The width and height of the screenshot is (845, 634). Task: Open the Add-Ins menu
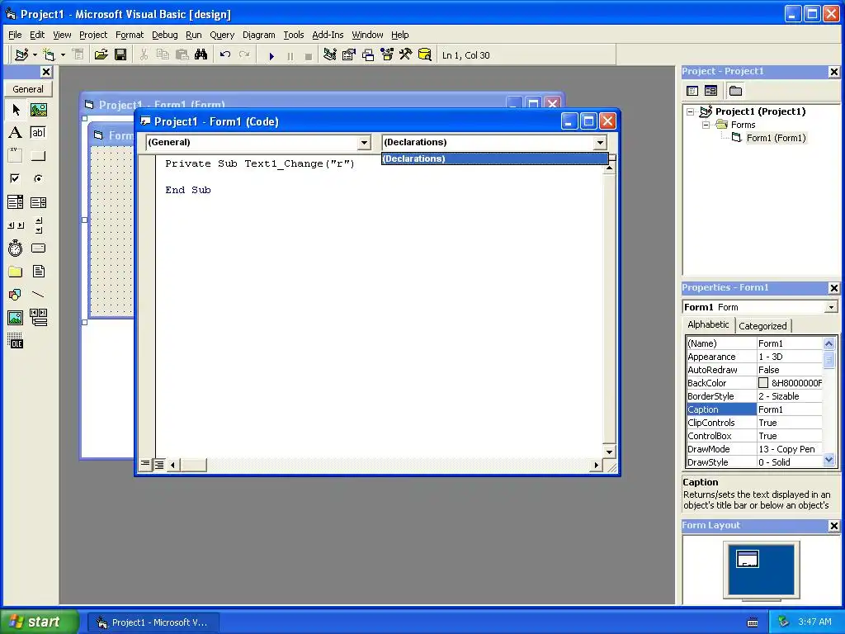[328, 35]
